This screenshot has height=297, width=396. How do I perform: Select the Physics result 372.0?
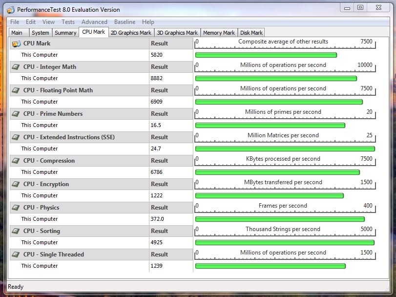pyautogui.click(x=157, y=219)
